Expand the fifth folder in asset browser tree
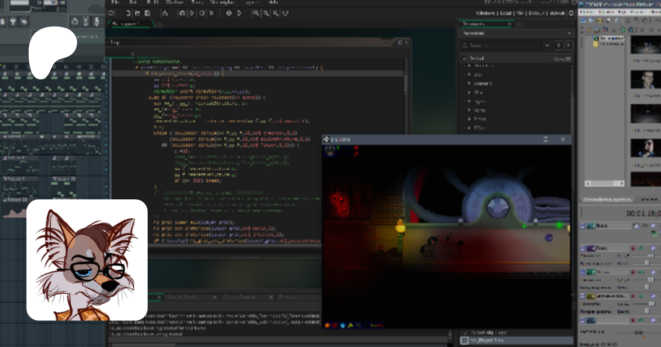This screenshot has width=661, height=347. pyautogui.click(x=469, y=101)
